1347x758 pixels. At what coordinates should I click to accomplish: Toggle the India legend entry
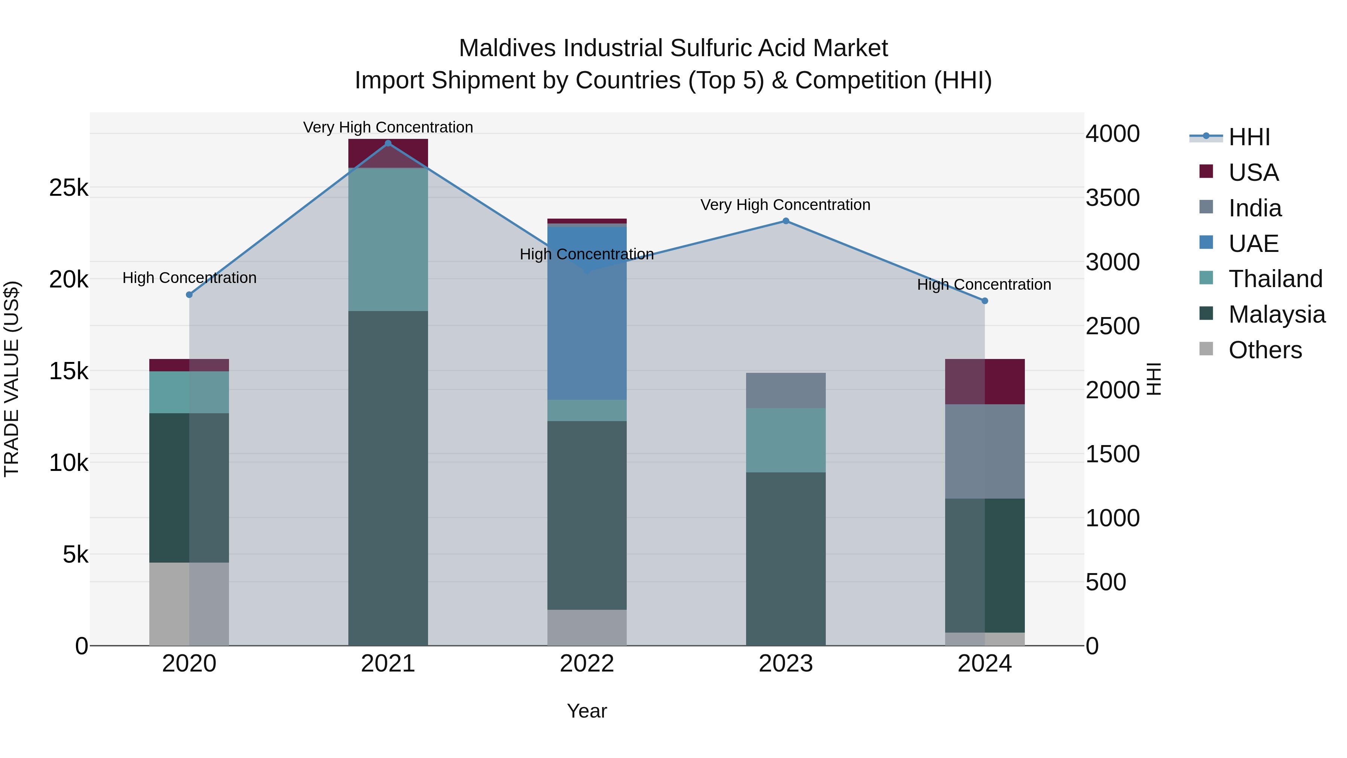pyautogui.click(x=1240, y=208)
